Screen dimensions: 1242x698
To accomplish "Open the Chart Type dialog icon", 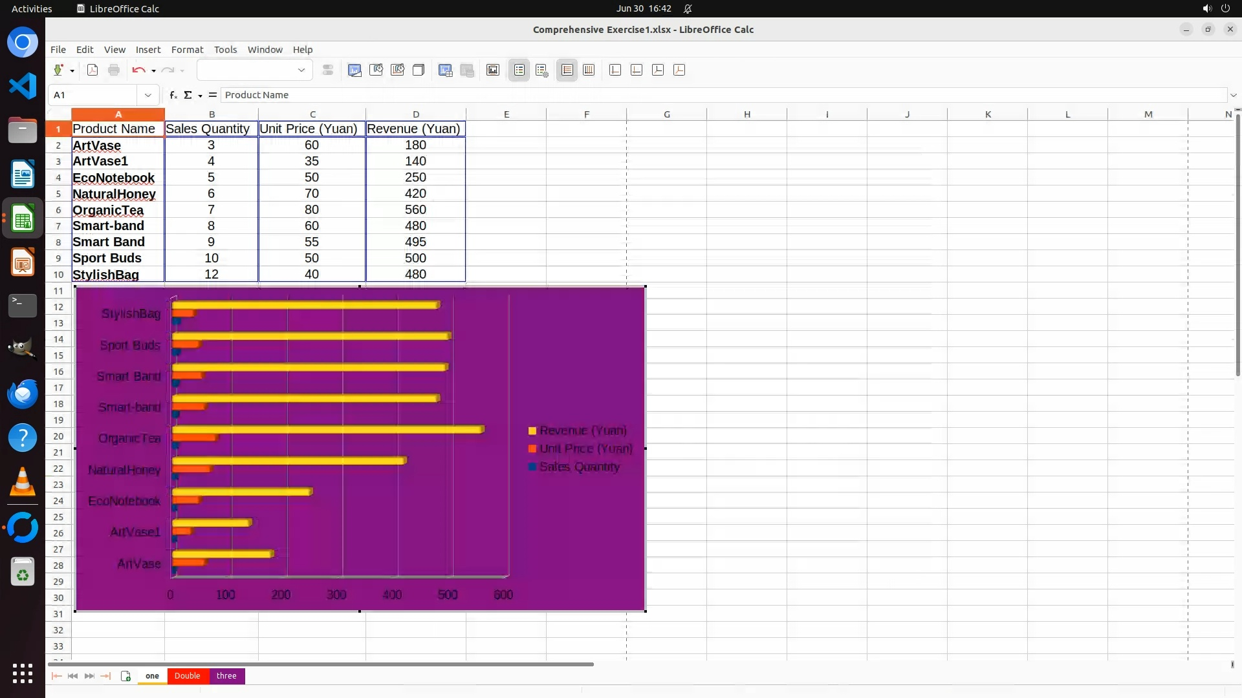I will (x=354, y=70).
